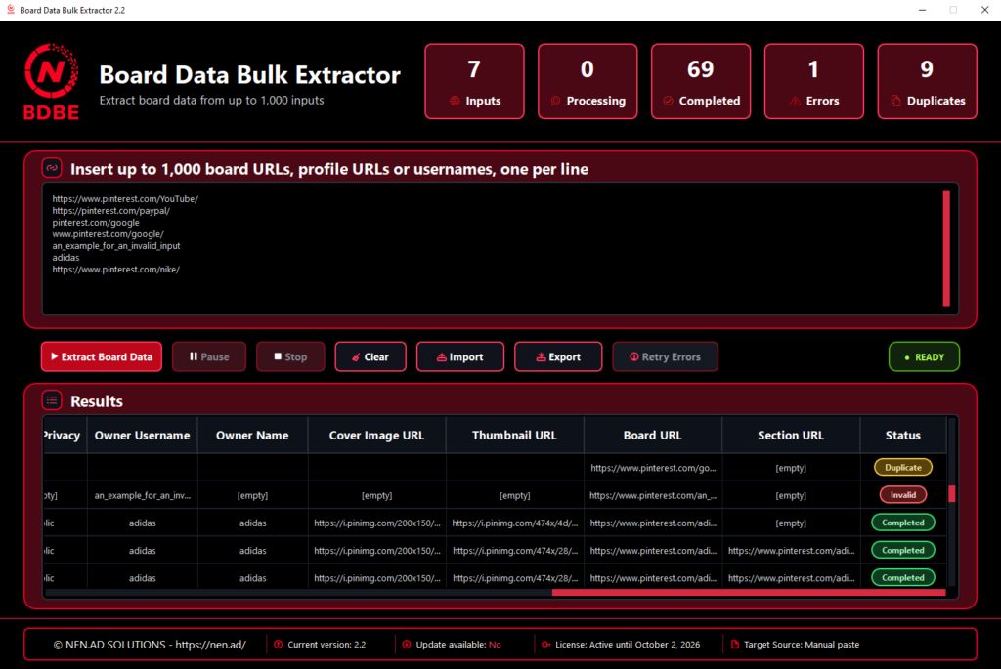Image resolution: width=1001 pixels, height=669 pixels.
Task: Click the Duplicate status badge
Action: [902, 468]
